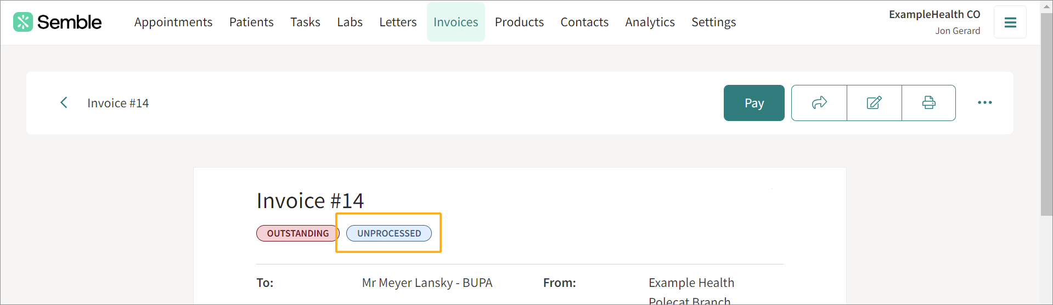Share the invoice with the arrow icon
1053x305 pixels.
tap(819, 102)
